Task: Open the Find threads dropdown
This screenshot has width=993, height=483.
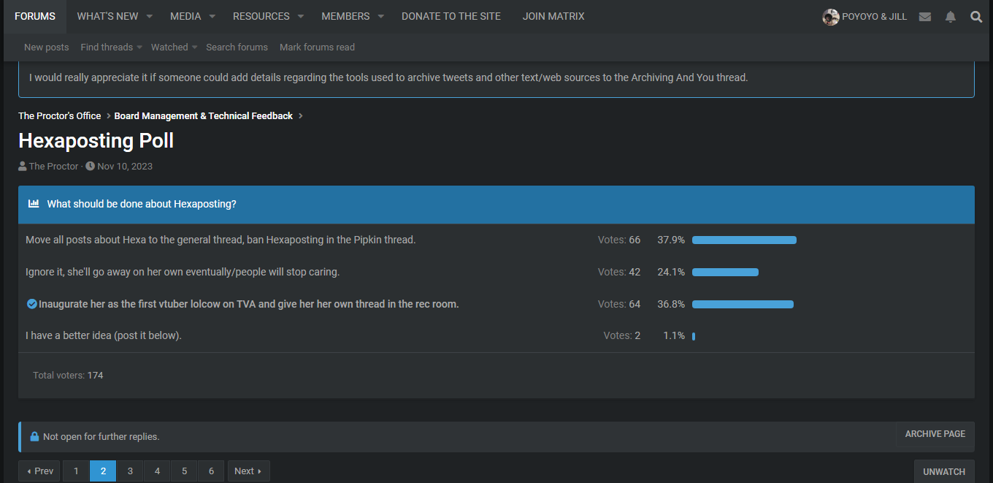Action: tap(111, 47)
